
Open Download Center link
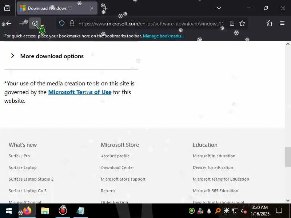click(117, 167)
